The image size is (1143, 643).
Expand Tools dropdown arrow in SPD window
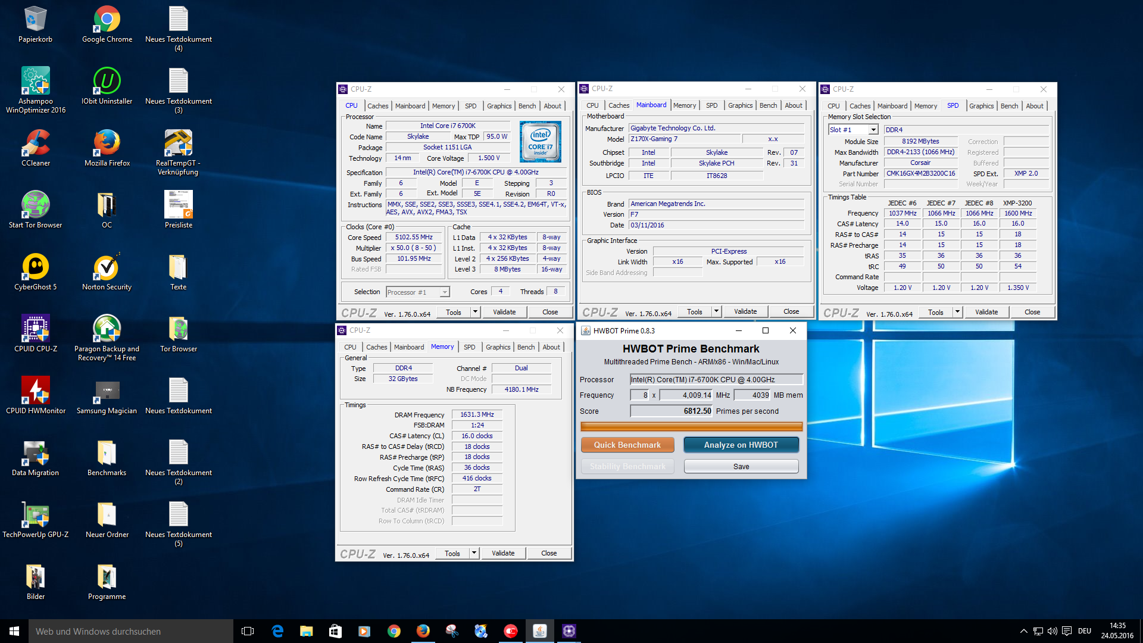(x=957, y=312)
